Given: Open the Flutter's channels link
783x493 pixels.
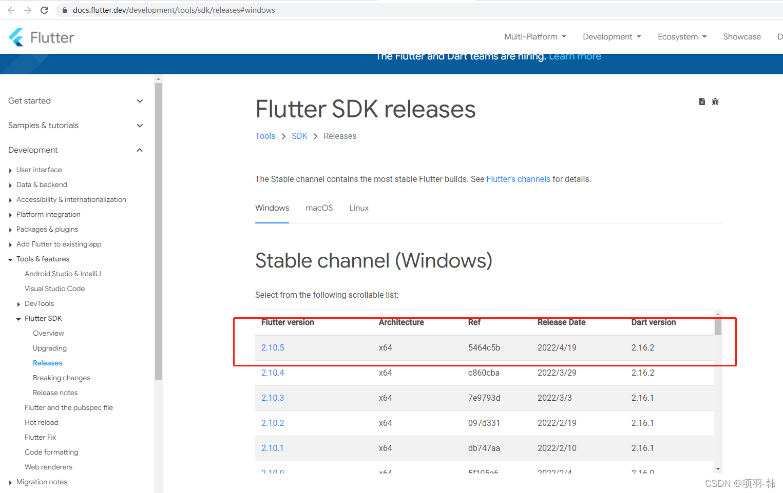Looking at the screenshot, I should pos(518,179).
